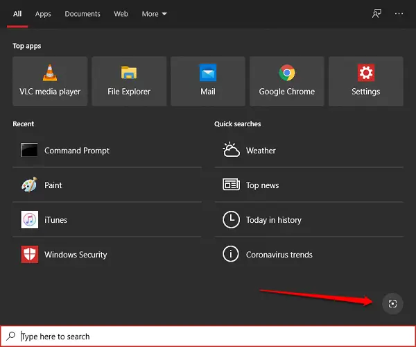Open the Mail app tile
Screen dimensions: 416x347
[x=208, y=81]
